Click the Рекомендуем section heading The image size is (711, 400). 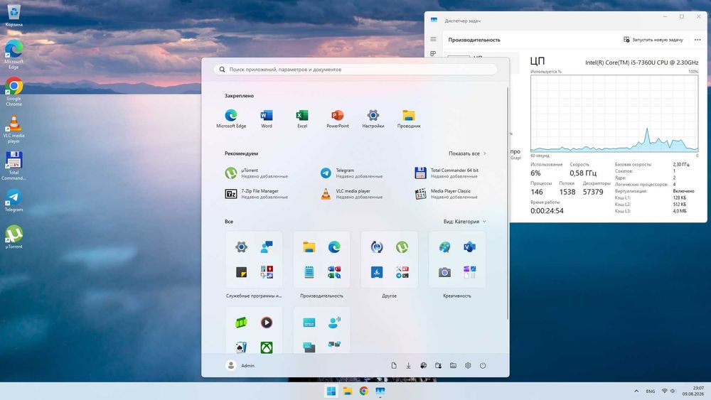(241, 153)
